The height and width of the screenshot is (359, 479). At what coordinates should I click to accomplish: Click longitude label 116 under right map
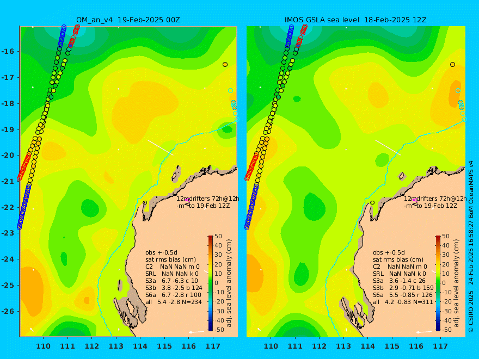[416, 346]
